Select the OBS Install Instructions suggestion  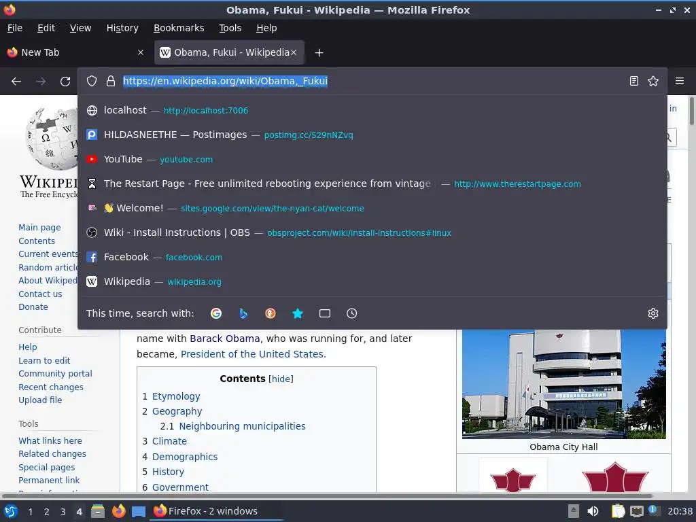pos(372,232)
